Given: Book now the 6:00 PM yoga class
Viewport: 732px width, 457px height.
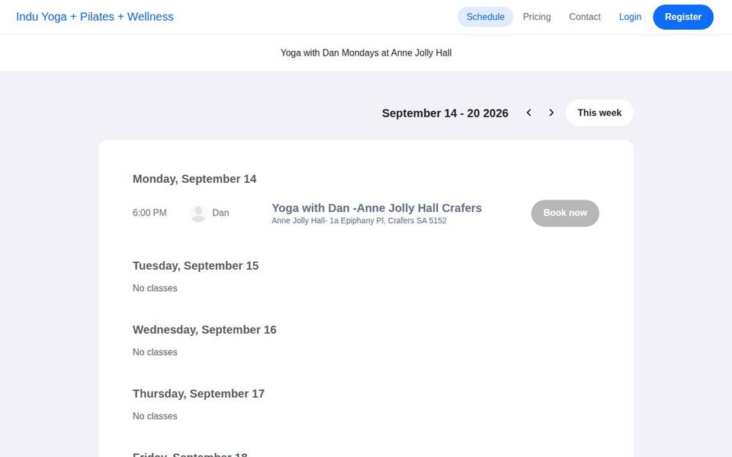Looking at the screenshot, I should pos(565,213).
